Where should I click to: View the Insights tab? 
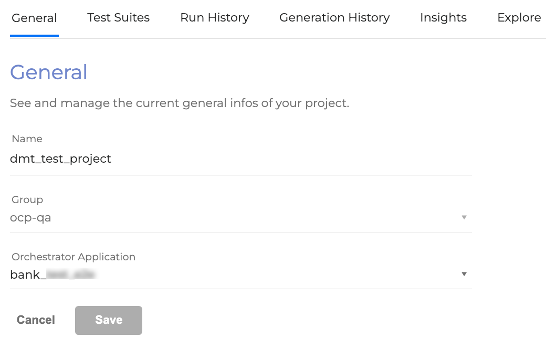point(443,18)
